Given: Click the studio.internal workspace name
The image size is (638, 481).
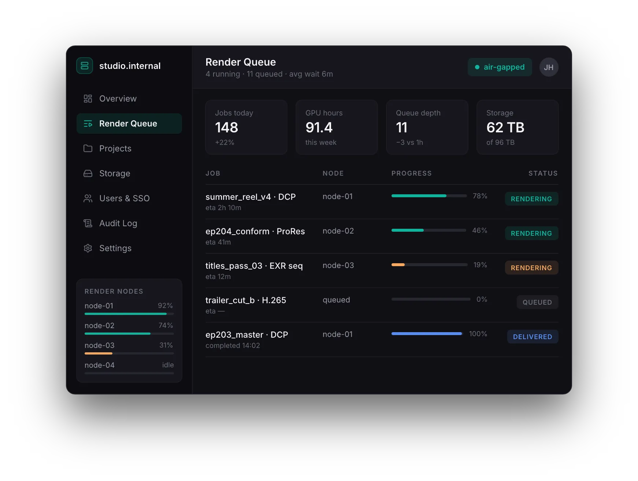Looking at the screenshot, I should pos(130,66).
